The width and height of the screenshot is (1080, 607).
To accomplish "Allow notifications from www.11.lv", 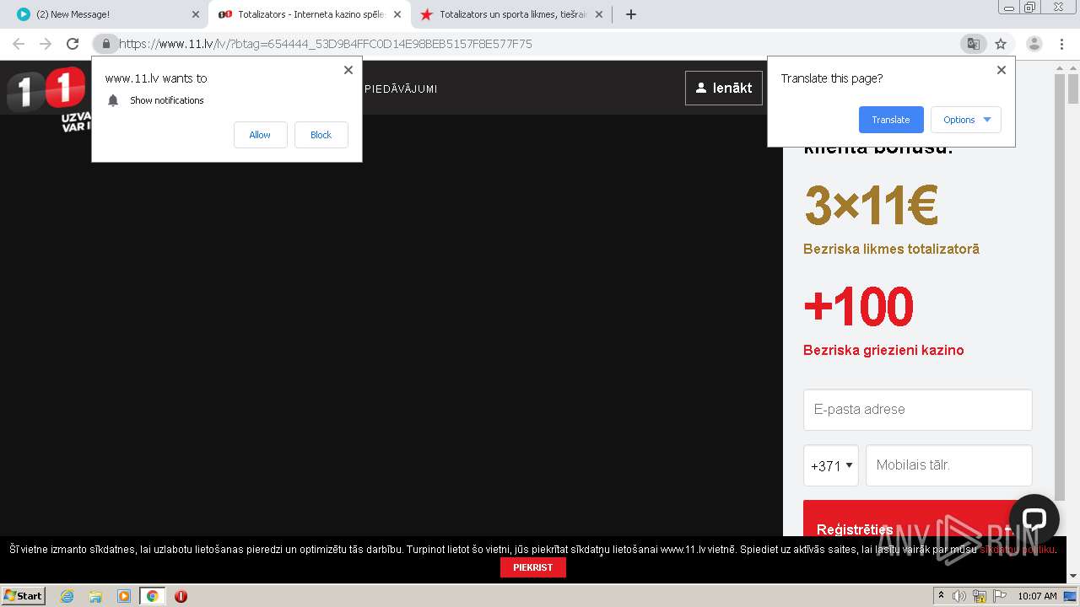I will click(260, 135).
